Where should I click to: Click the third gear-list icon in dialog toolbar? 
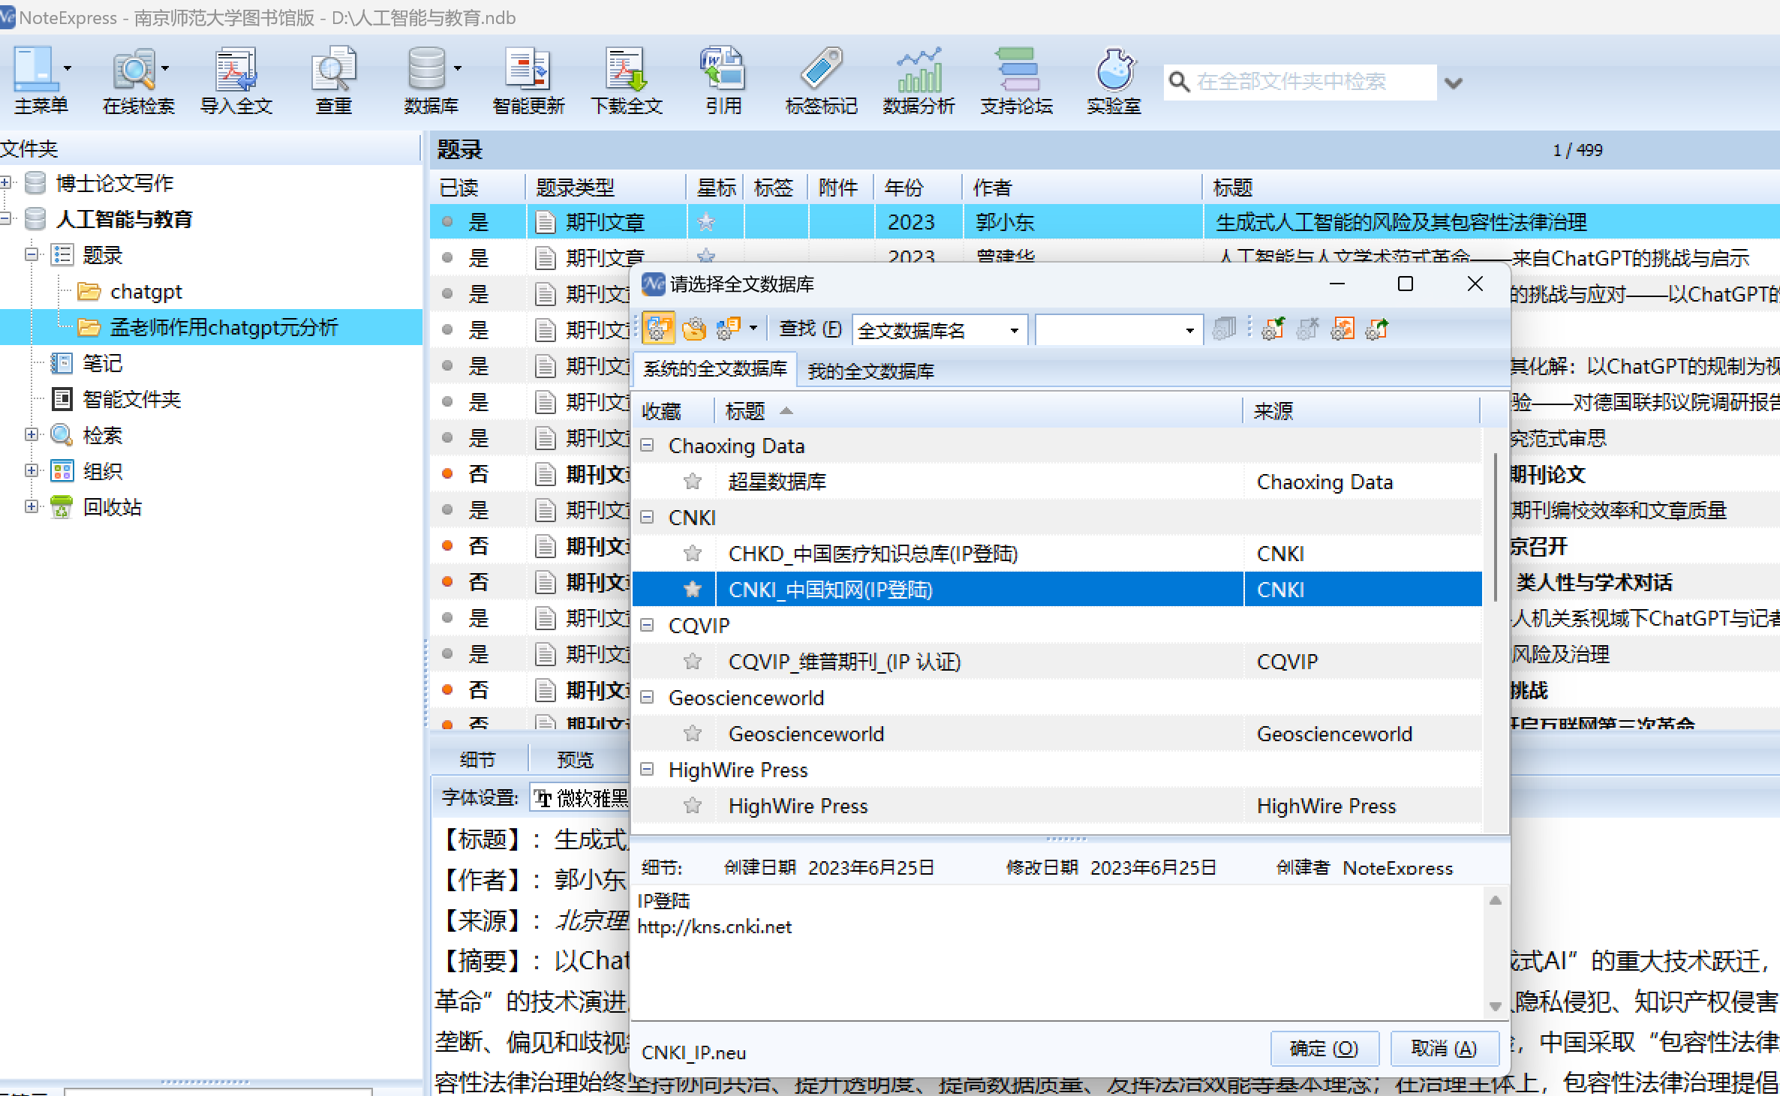click(728, 329)
